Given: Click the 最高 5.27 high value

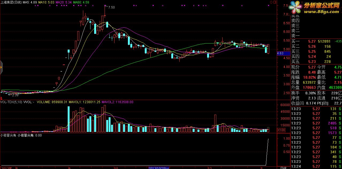Looking at the screenshot, I should pos(338,72).
